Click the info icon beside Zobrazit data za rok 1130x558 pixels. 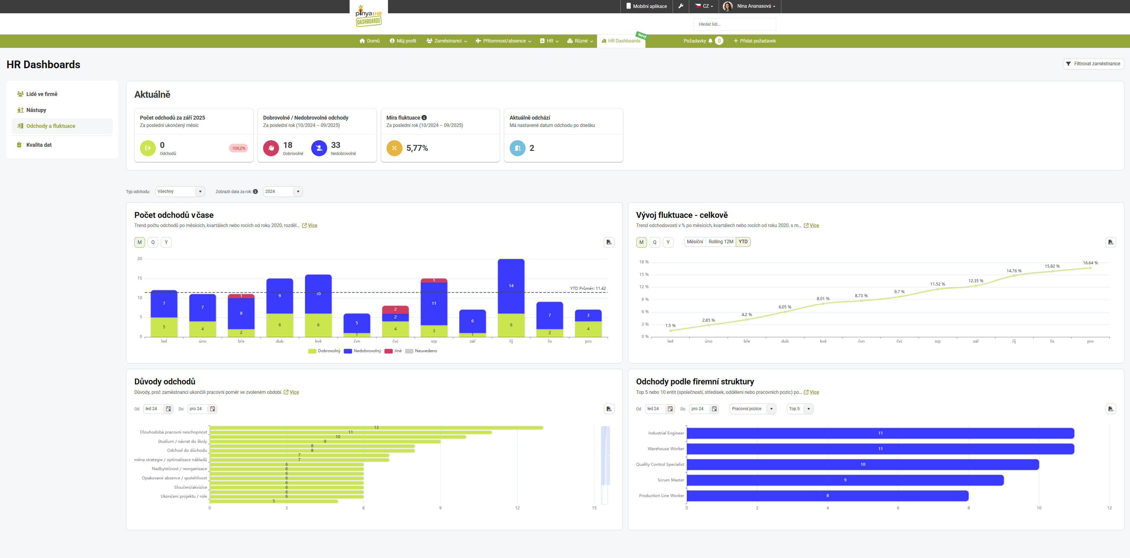coord(255,191)
